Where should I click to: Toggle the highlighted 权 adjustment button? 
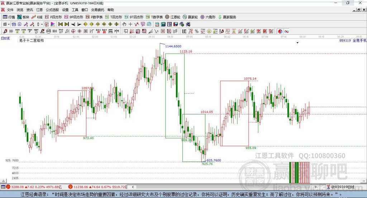(x=47, y=24)
